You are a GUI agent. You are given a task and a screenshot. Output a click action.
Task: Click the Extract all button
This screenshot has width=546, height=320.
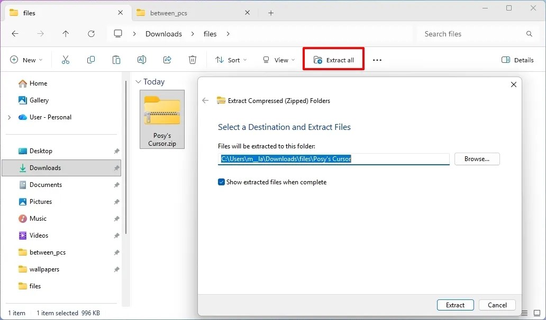click(x=334, y=60)
